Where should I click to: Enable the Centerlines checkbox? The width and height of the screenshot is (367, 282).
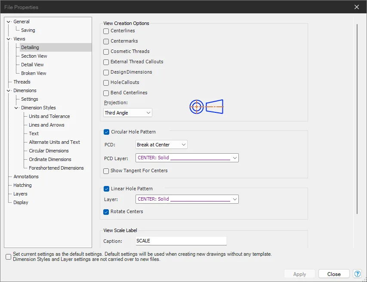pos(106,31)
